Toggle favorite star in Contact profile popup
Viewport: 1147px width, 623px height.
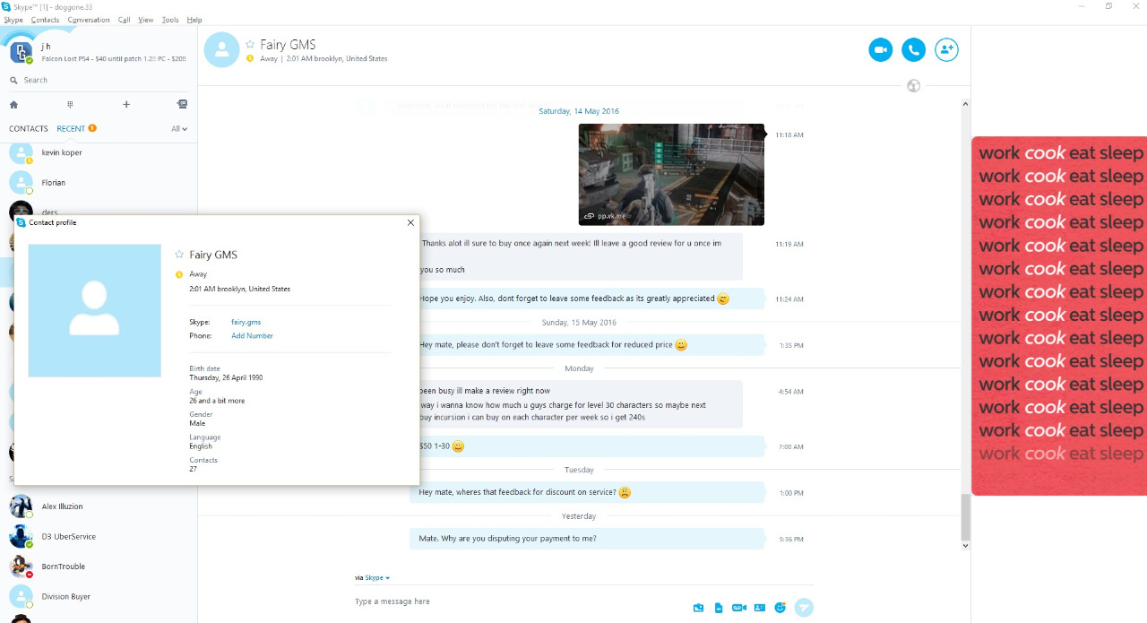179,255
